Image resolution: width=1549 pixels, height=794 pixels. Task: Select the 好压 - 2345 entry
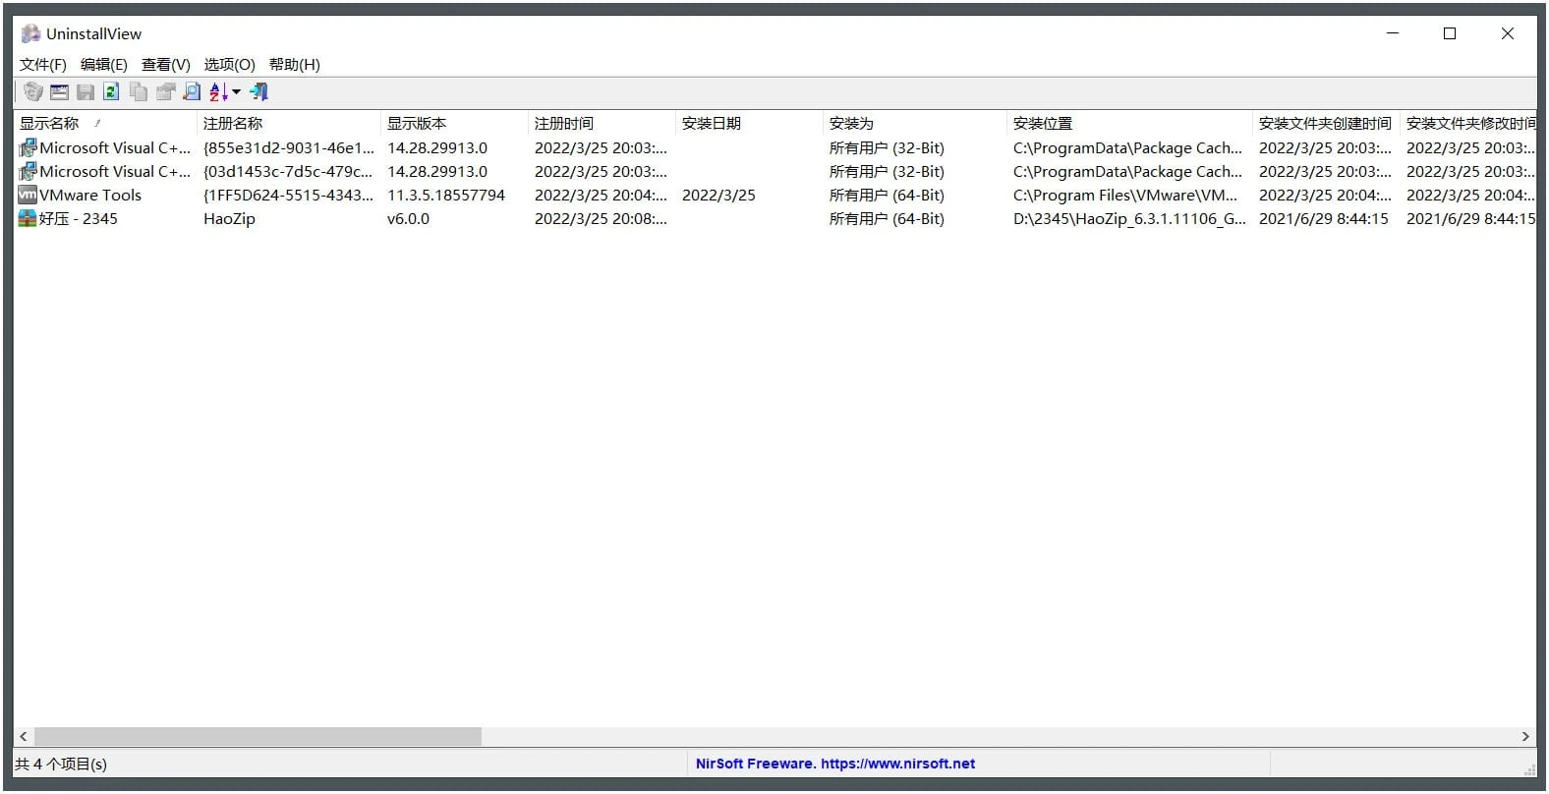pos(79,219)
